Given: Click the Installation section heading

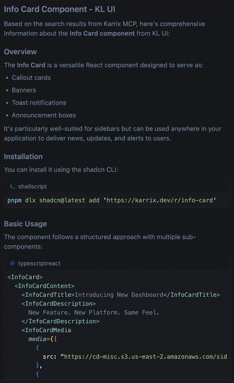Looking at the screenshot, I should tap(23, 157).
